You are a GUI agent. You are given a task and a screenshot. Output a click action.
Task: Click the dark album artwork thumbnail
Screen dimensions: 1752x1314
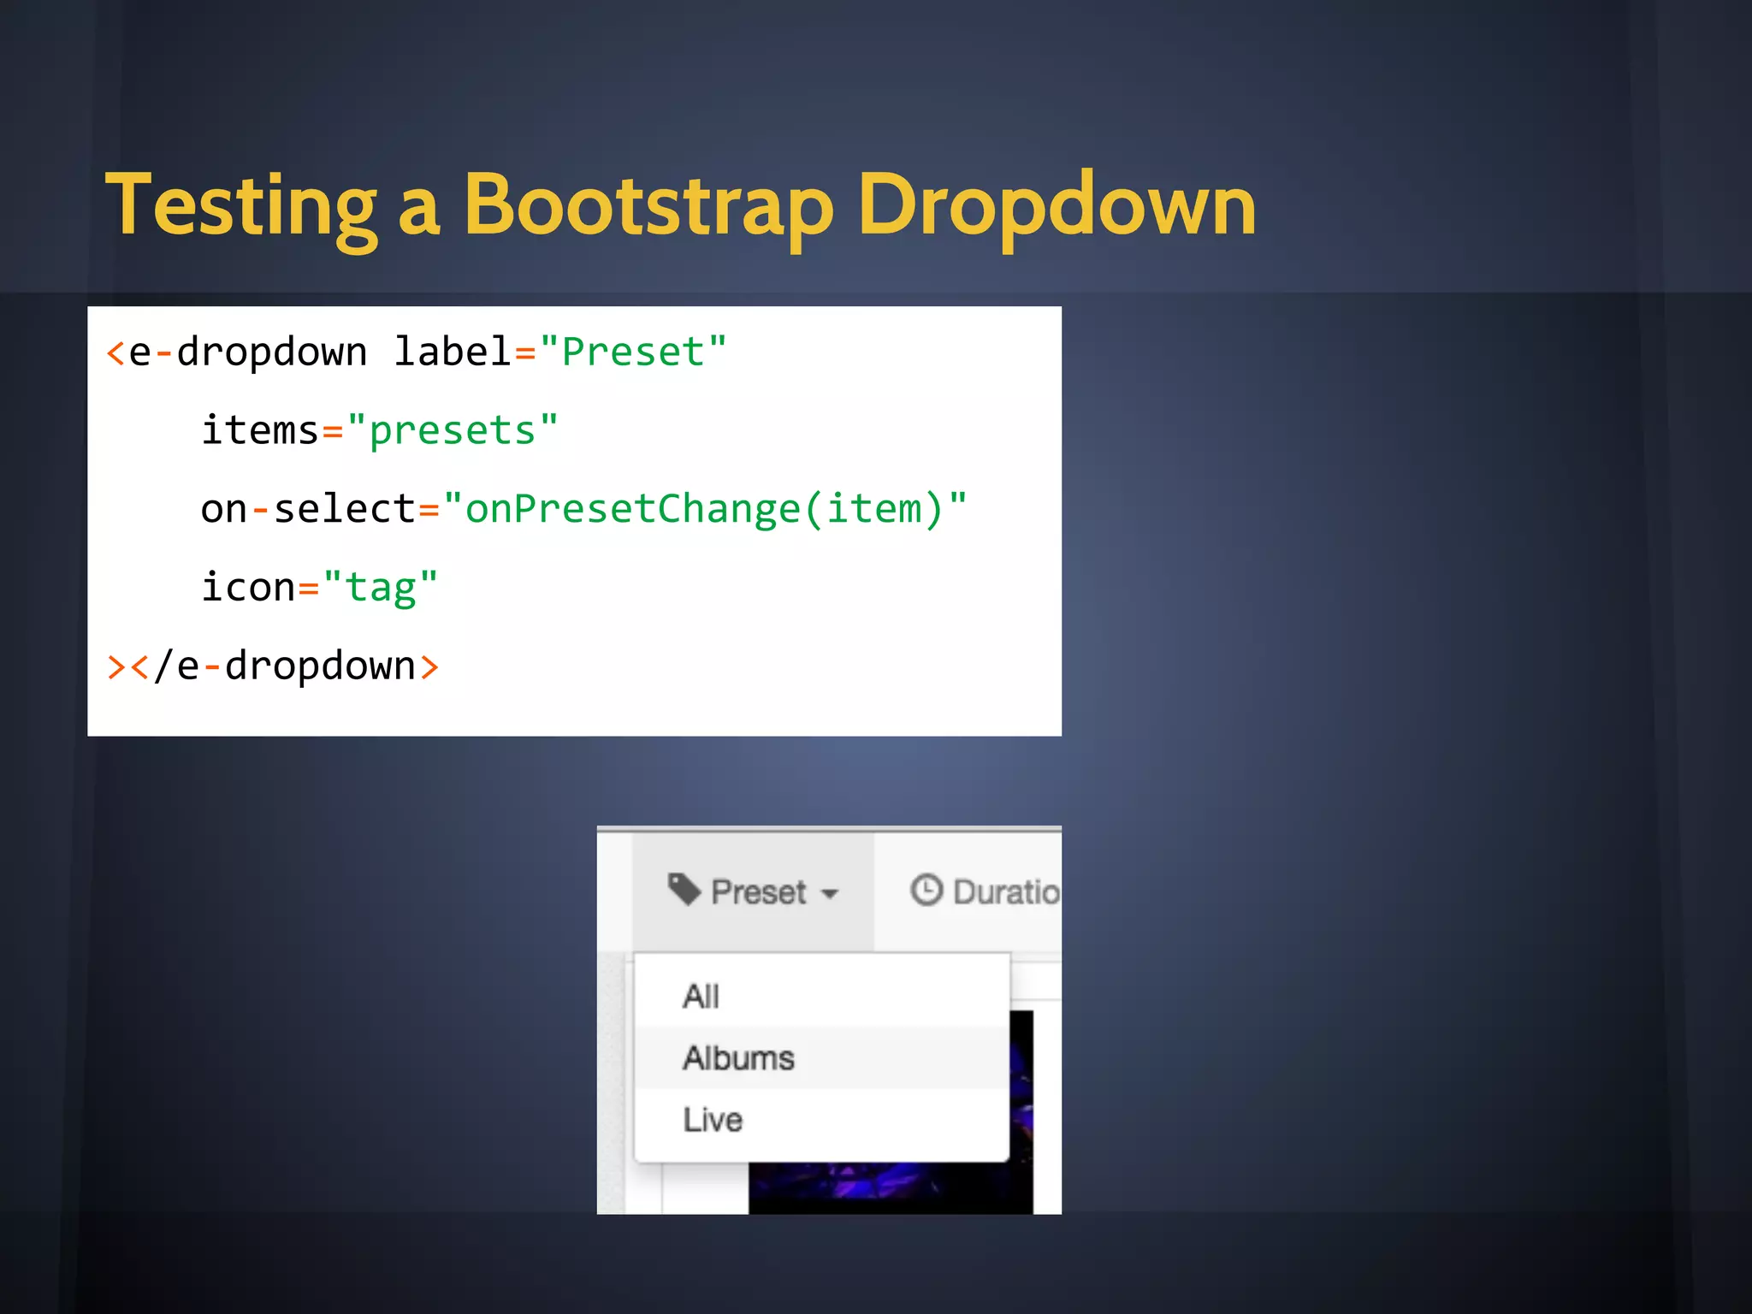coord(890,1187)
